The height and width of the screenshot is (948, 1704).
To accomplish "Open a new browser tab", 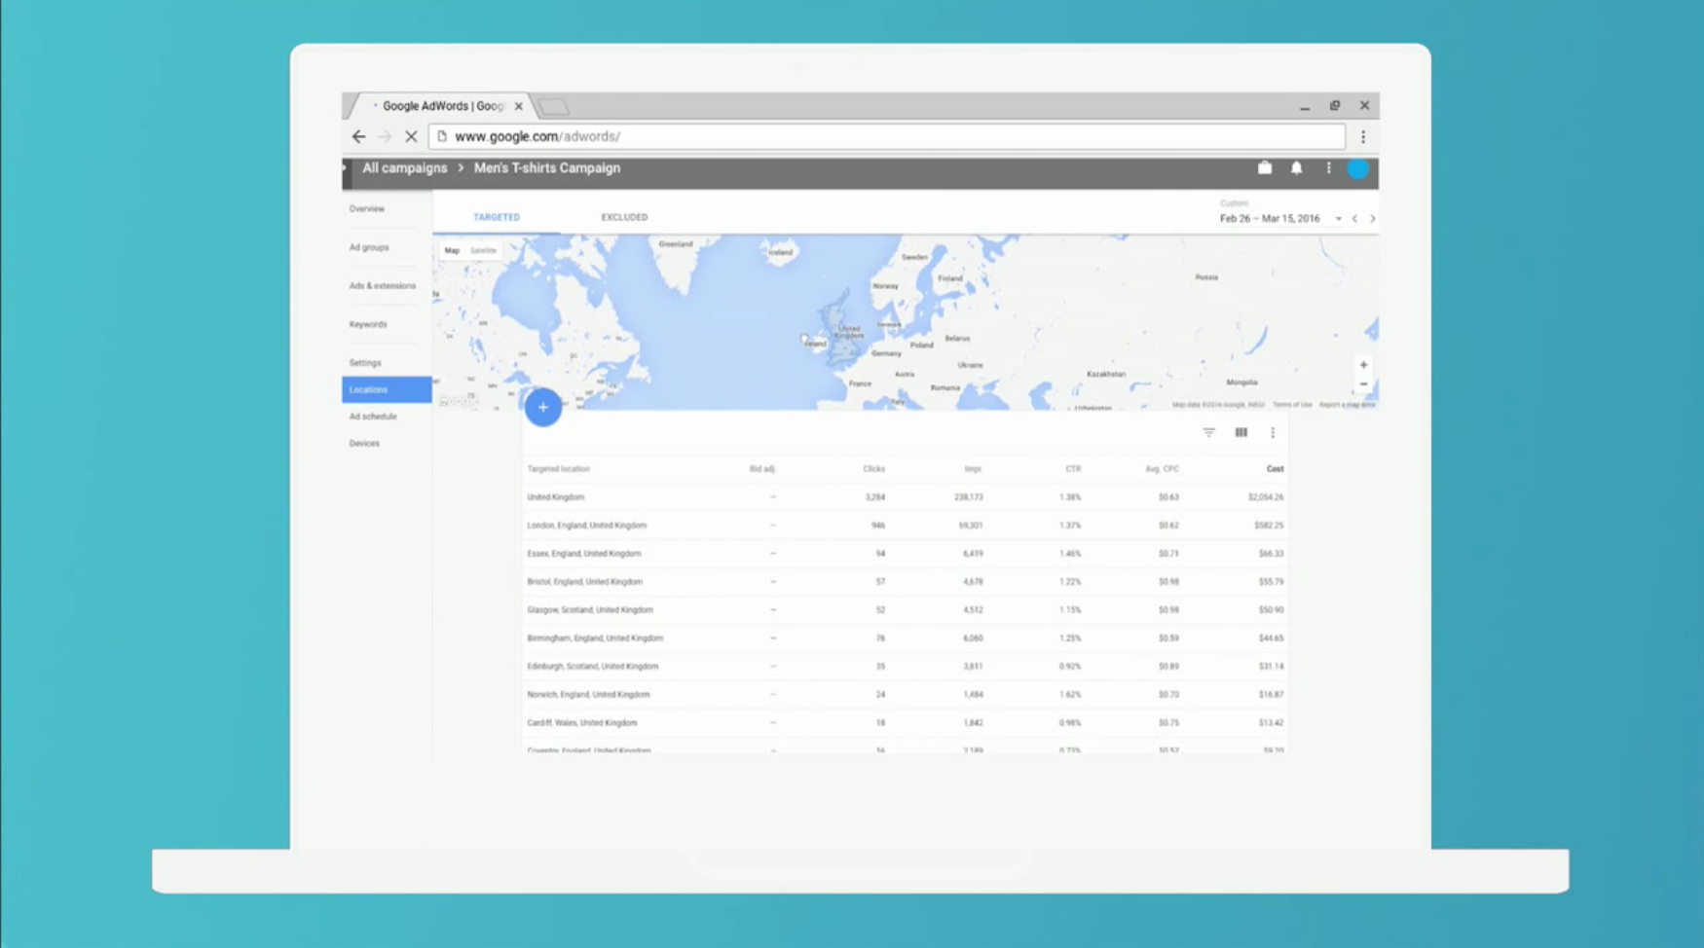I will (x=553, y=106).
